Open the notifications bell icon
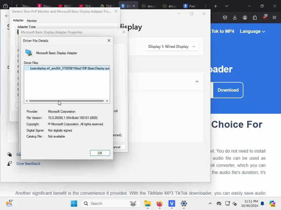The image size is (281, 210). (x=262, y=203)
